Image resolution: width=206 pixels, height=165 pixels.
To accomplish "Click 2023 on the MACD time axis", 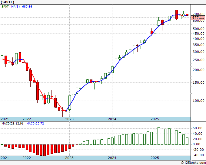I will point(69,158).
